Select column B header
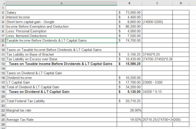The width and height of the screenshot is (196, 129). pyautogui.click(x=129, y=3)
